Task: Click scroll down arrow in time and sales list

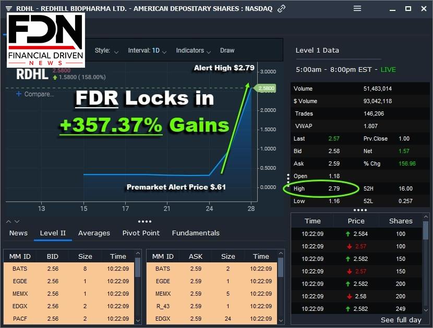Action: click(x=426, y=310)
